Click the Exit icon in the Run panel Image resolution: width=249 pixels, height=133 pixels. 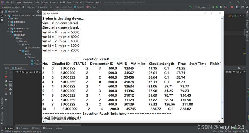6,89
